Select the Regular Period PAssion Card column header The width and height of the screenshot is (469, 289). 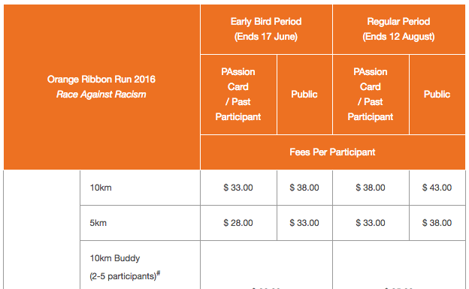point(371,95)
